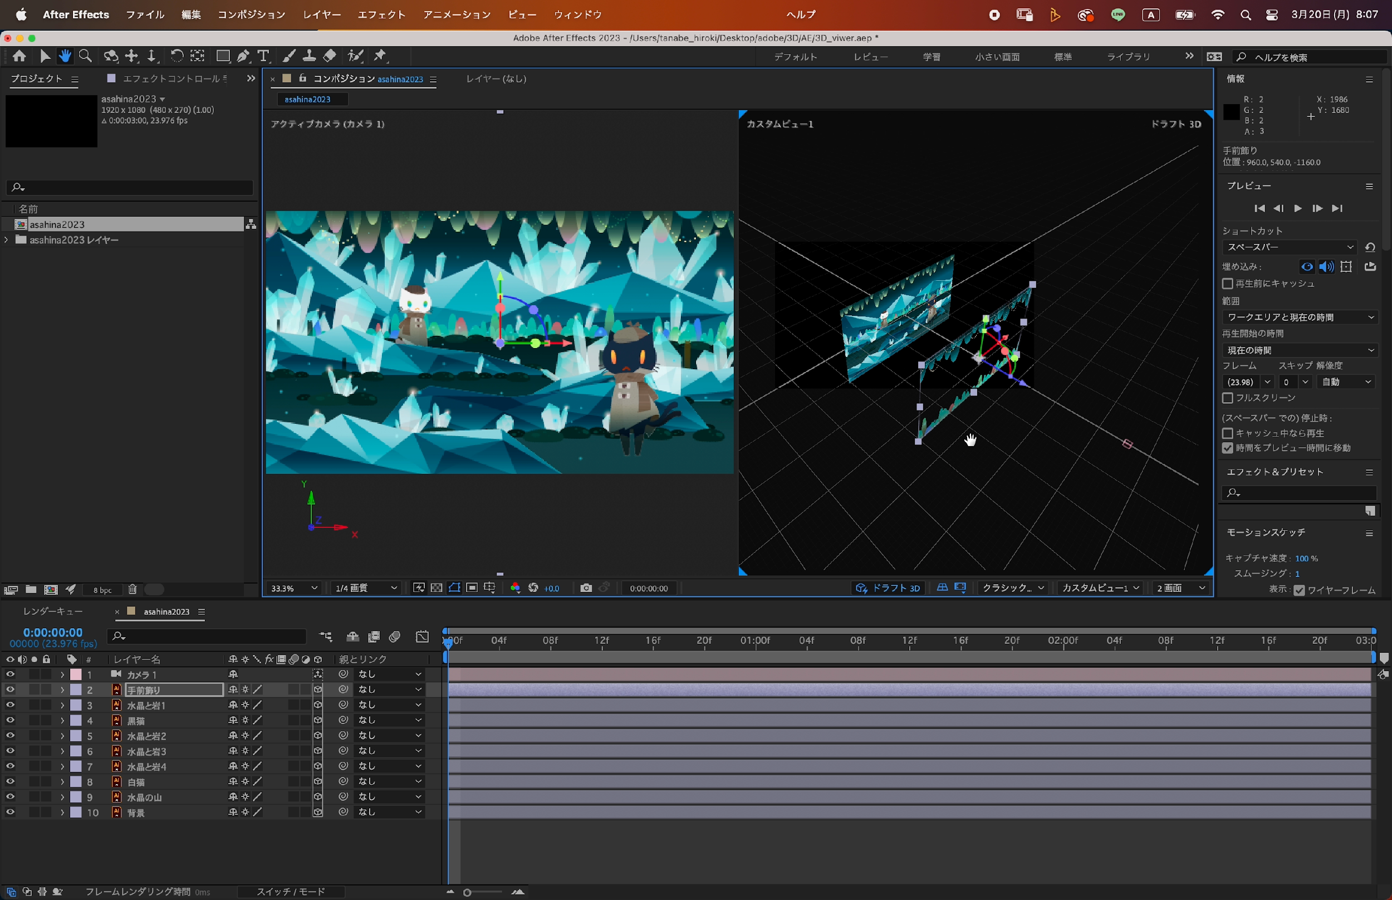Screen dimensions: 1392x900
Task: Select the Puppet Pin tool
Action: coord(380,56)
